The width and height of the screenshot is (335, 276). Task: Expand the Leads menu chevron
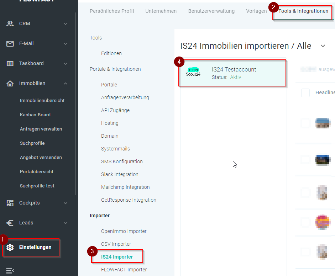coord(66,223)
